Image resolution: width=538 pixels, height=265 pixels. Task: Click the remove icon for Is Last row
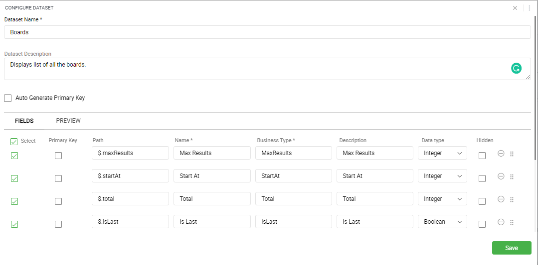(x=501, y=222)
